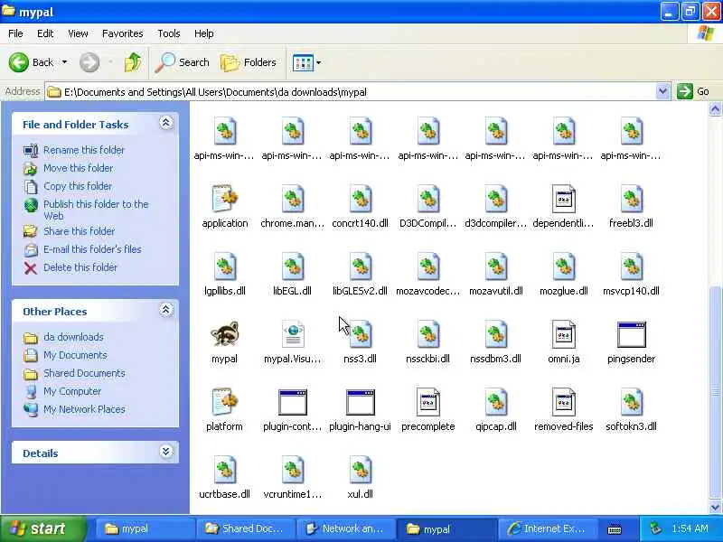The height and width of the screenshot is (542, 723).
Task: Click Delete this folder
Action: pyautogui.click(x=80, y=267)
